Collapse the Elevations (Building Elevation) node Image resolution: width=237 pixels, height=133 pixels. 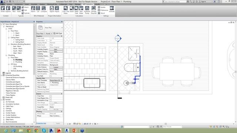[9, 44]
